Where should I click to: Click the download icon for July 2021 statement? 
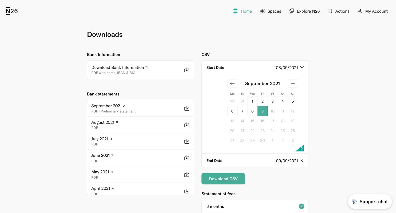[x=187, y=141]
